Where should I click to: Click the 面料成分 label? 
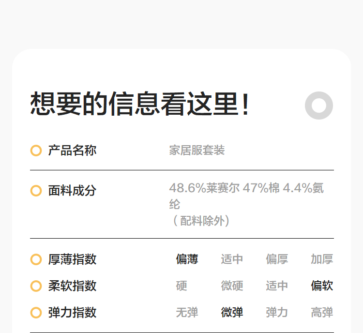point(72,191)
